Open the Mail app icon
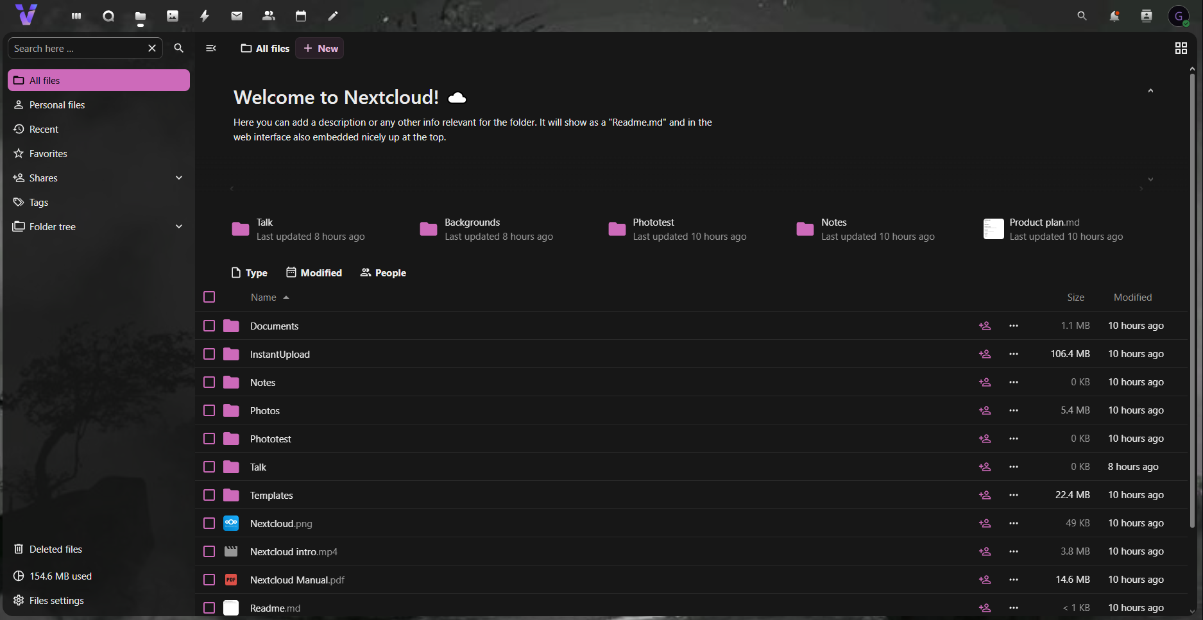Image resolution: width=1203 pixels, height=620 pixels. (x=237, y=16)
